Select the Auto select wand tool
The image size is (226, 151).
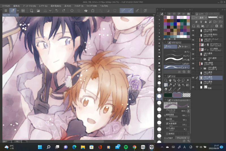(x=188, y=80)
